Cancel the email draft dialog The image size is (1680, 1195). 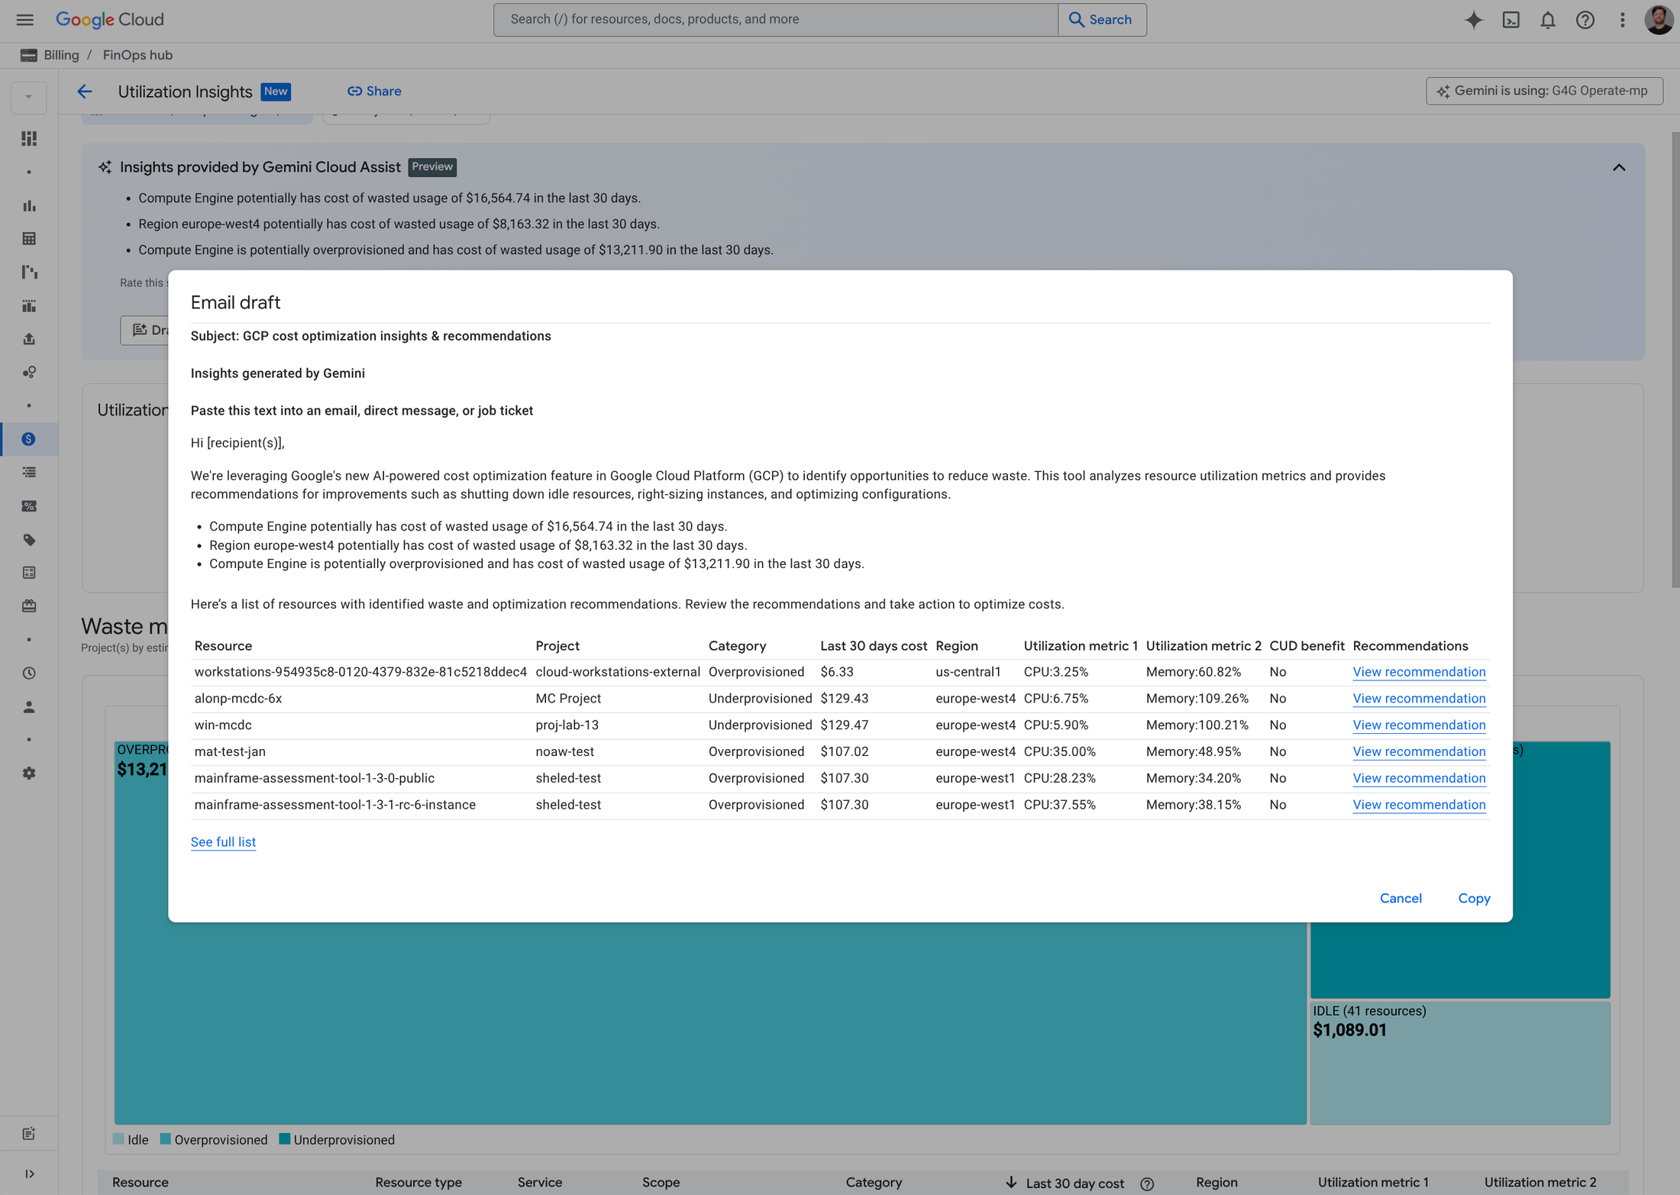click(x=1401, y=899)
